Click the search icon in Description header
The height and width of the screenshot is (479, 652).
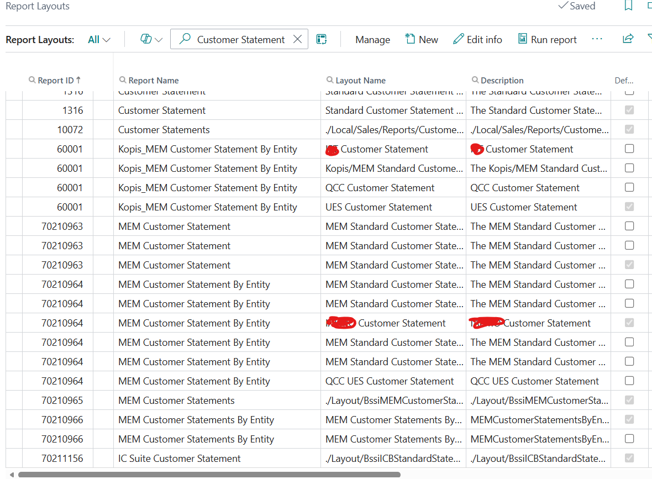pos(475,80)
